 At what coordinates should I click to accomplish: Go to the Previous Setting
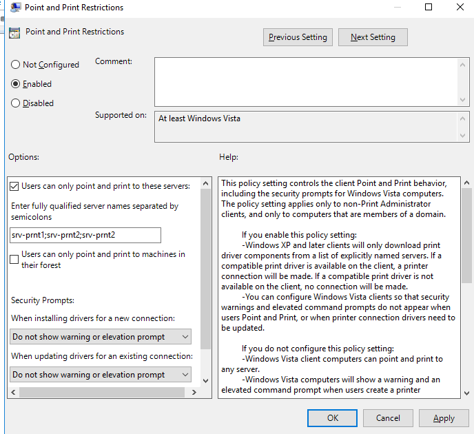(x=298, y=37)
